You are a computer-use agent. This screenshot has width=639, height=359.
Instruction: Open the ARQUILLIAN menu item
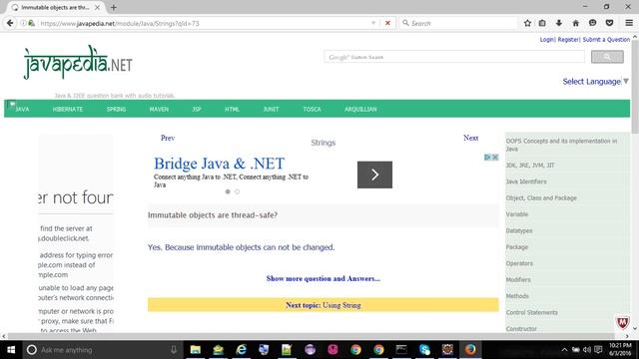[x=360, y=109]
